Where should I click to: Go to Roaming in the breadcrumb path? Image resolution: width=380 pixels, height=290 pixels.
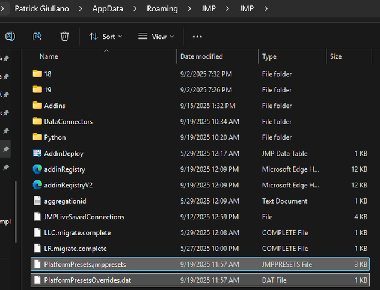[x=162, y=9]
